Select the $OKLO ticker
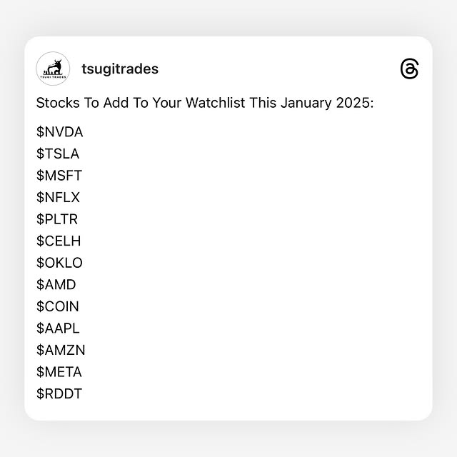This screenshot has width=457, height=457. coord(59,263)
